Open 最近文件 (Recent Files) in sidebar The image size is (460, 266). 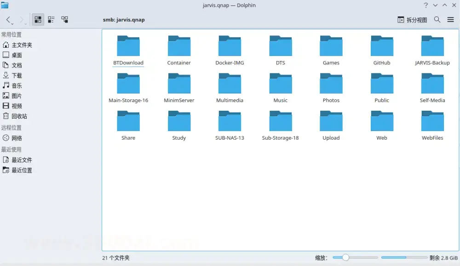[22, 160]
